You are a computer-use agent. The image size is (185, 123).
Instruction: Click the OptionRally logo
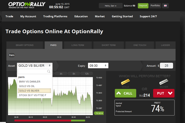tap(27, 5)
